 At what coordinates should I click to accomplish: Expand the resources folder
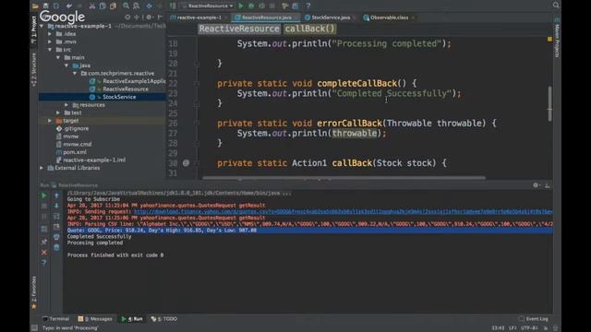[x=66, y=105]
